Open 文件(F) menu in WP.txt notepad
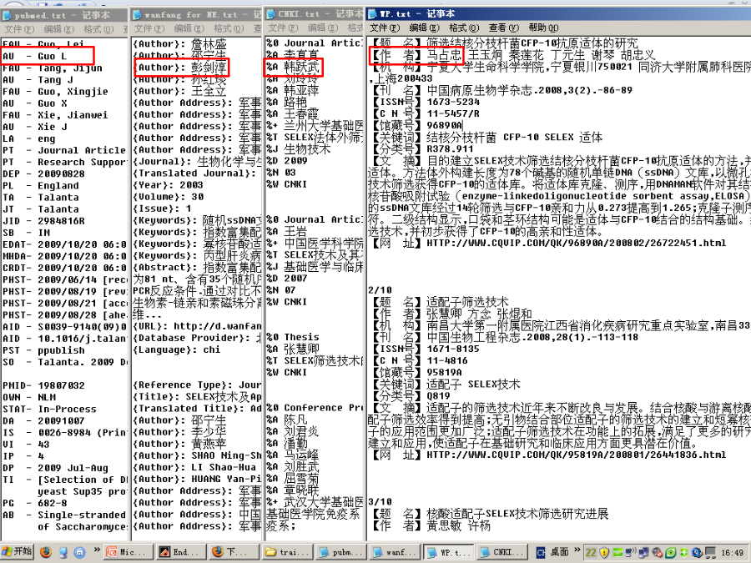The height and width of the screenshot is (563, 751). pos(385,28)
